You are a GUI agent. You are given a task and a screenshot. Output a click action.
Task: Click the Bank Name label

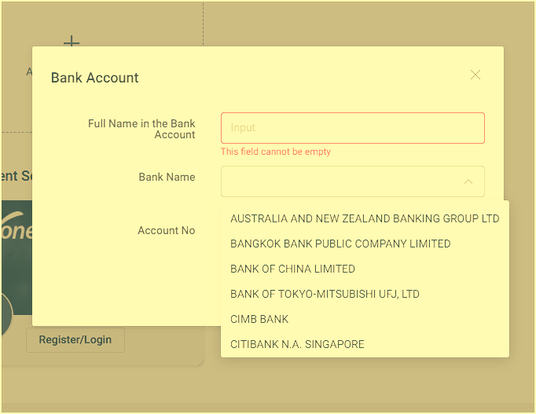click(167, 177)
